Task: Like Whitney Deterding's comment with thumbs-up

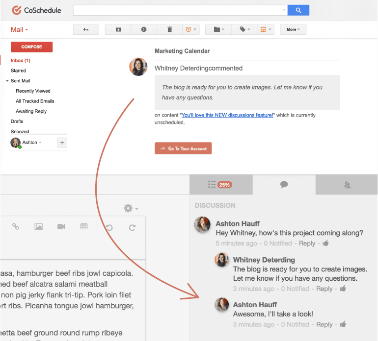Action: 343,289
